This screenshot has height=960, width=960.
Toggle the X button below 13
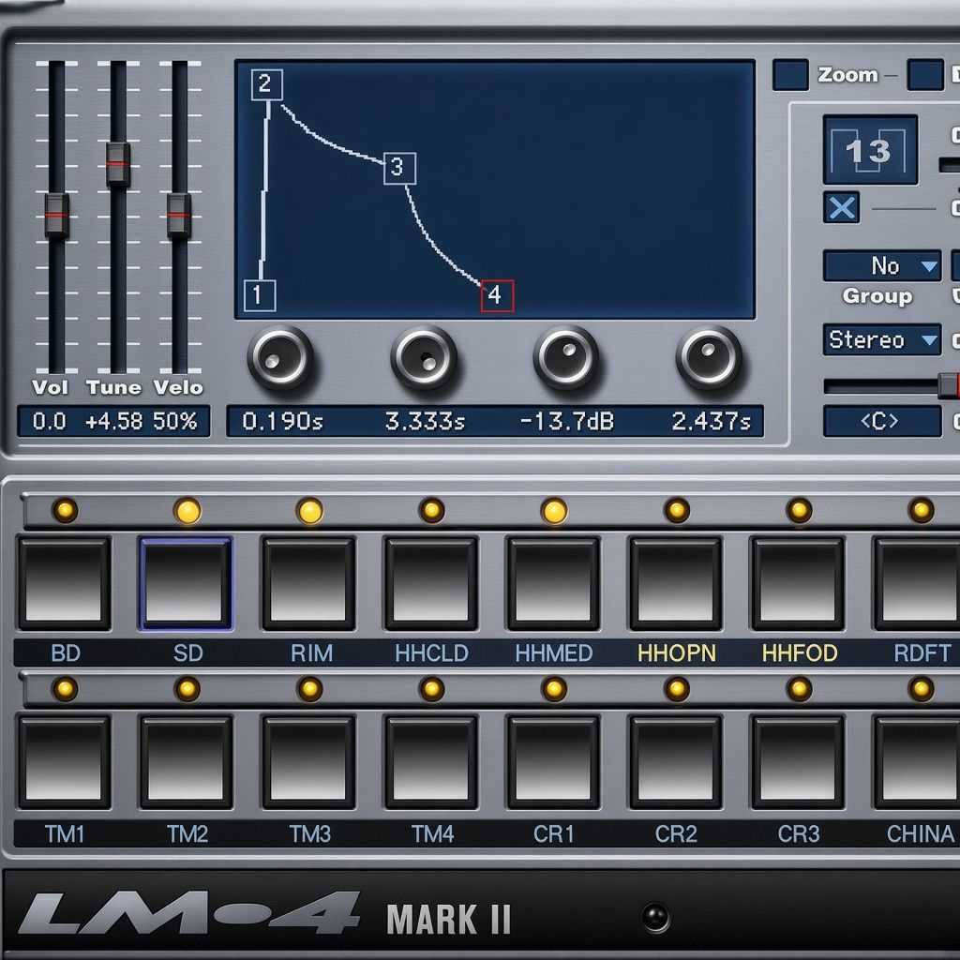(842, 207)
